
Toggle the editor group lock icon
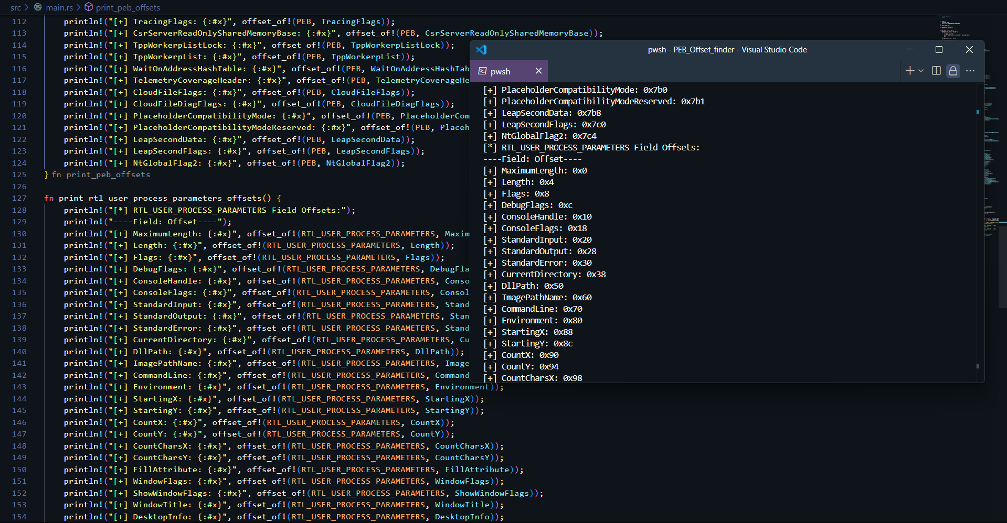(953, 71)
